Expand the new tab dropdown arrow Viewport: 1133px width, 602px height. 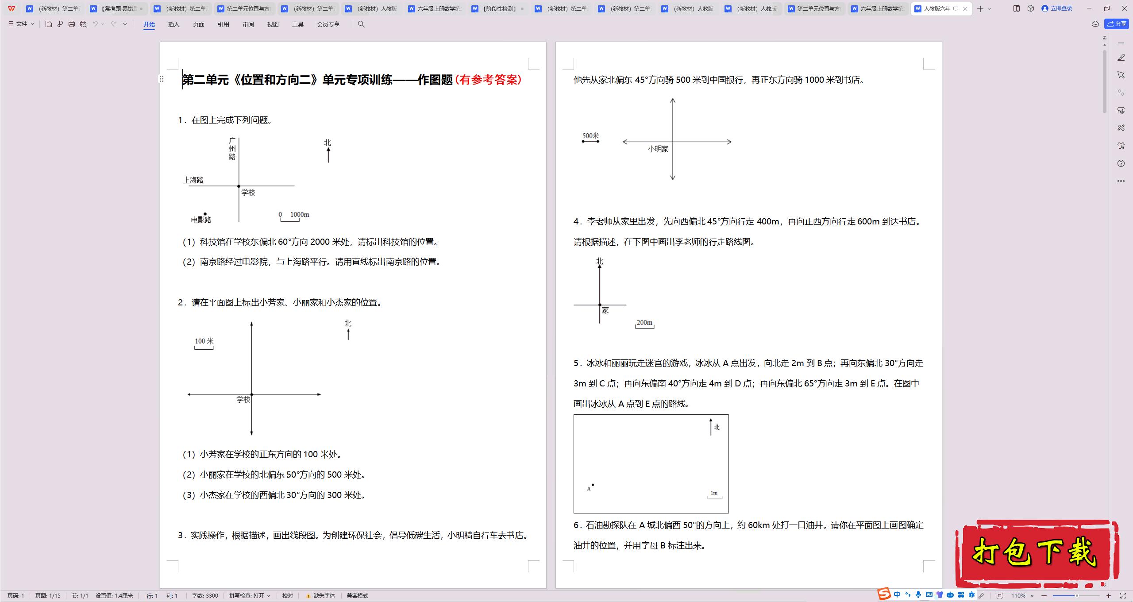989,9
